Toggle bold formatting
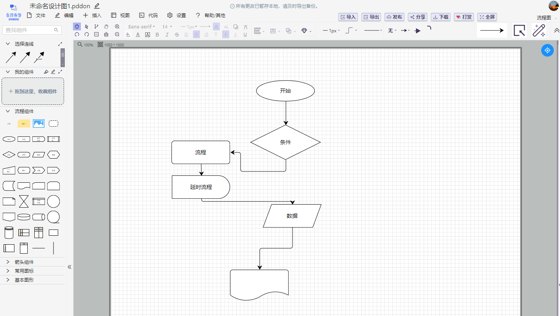 pos(157,34)
